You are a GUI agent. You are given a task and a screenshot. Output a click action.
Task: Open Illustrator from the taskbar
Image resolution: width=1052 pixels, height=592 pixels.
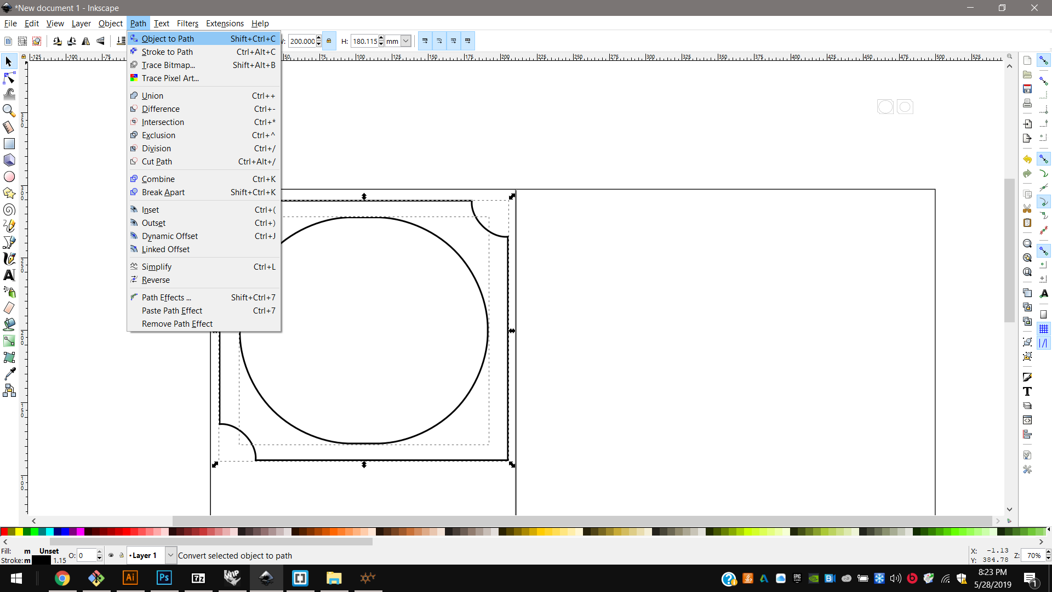(130, 578)
